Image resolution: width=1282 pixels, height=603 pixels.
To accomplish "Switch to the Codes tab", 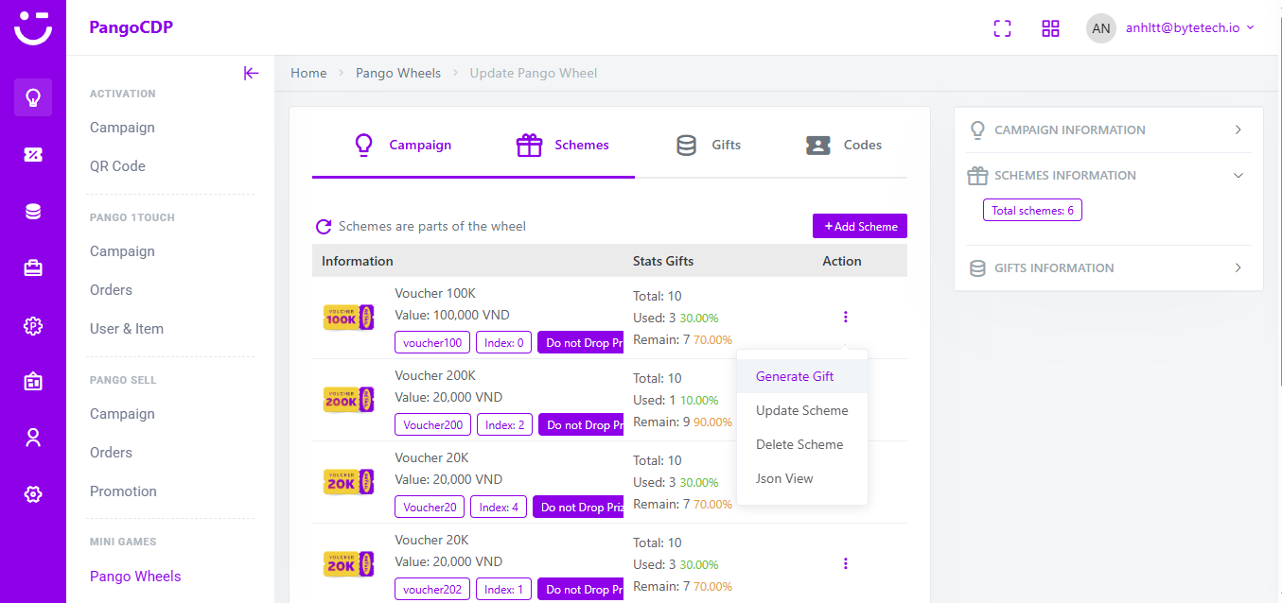I will pyautogui.click(x=844, y=145).
